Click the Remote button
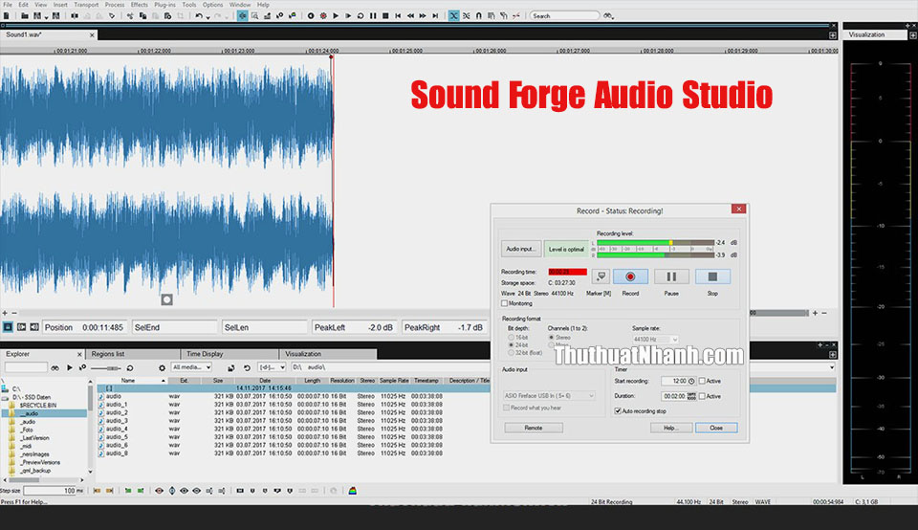Image resolution: width=918 pixels, height=530 pixels. click(x=534, y=428)
